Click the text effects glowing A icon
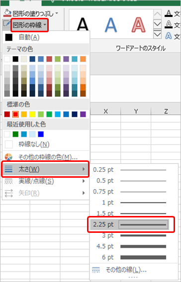 169,36
